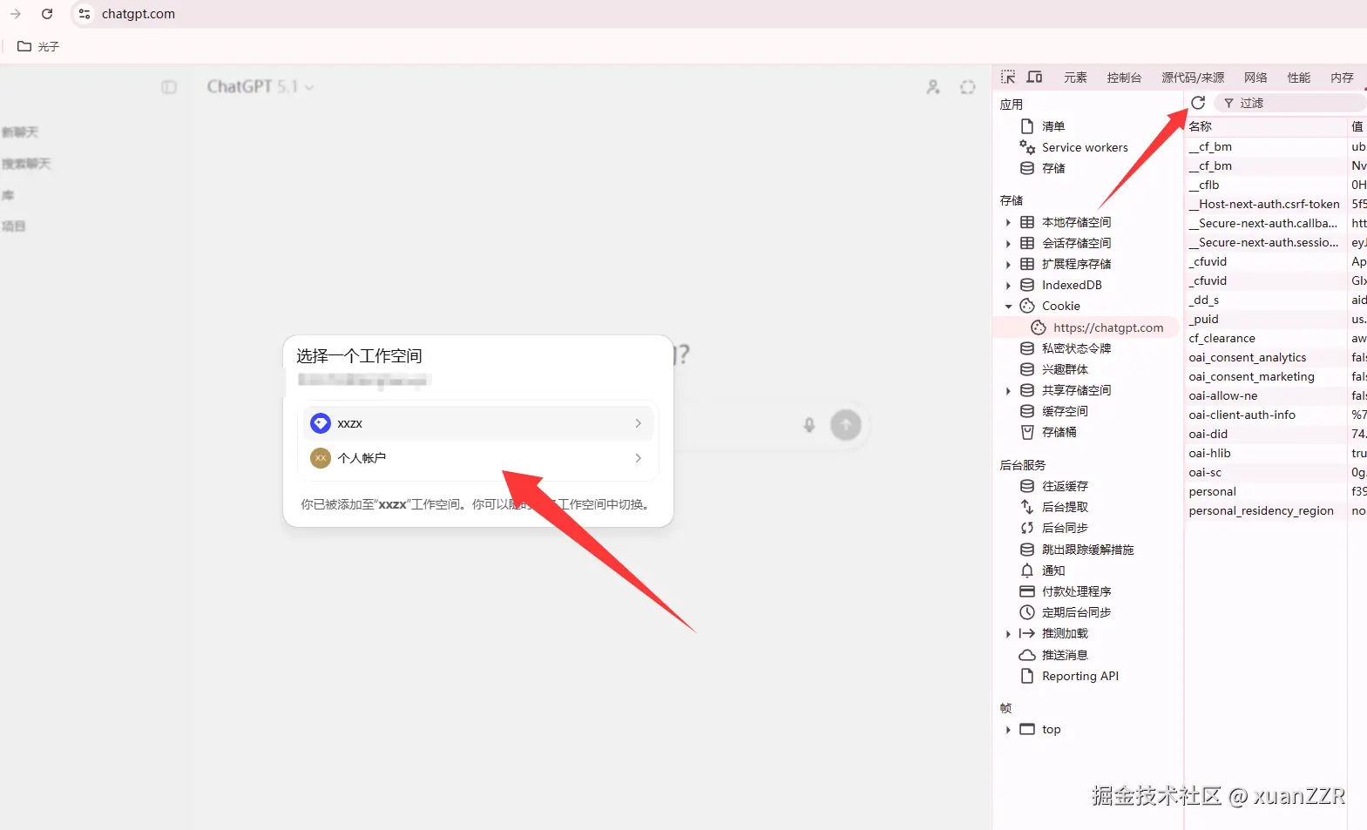Click the browser forward arrow

click(16, 14)
